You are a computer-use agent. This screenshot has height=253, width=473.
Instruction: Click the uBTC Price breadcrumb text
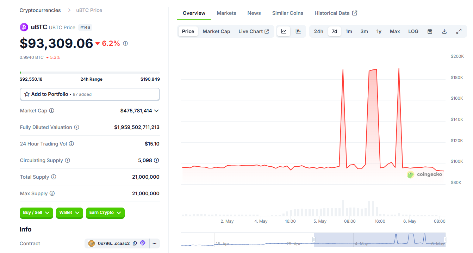89,10
